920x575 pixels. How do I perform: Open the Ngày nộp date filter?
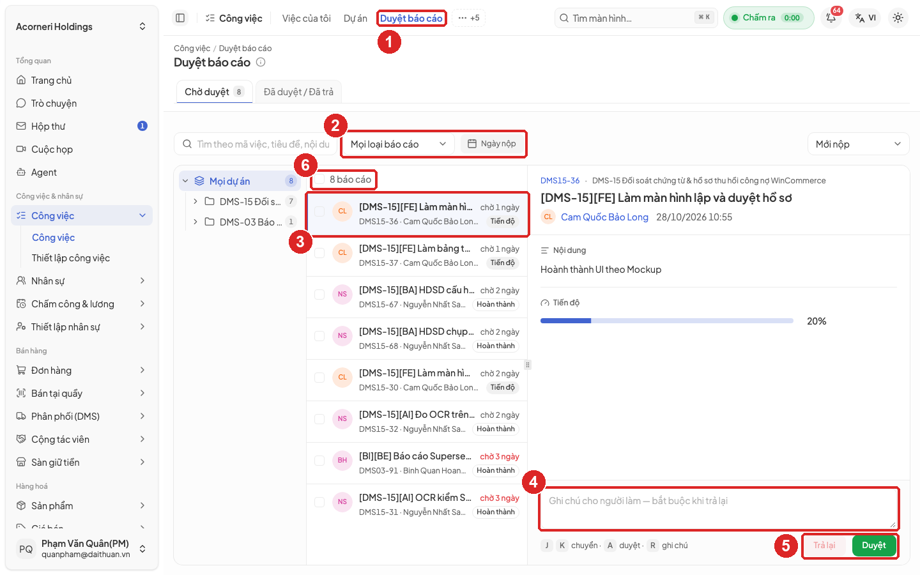coord(491,144)
